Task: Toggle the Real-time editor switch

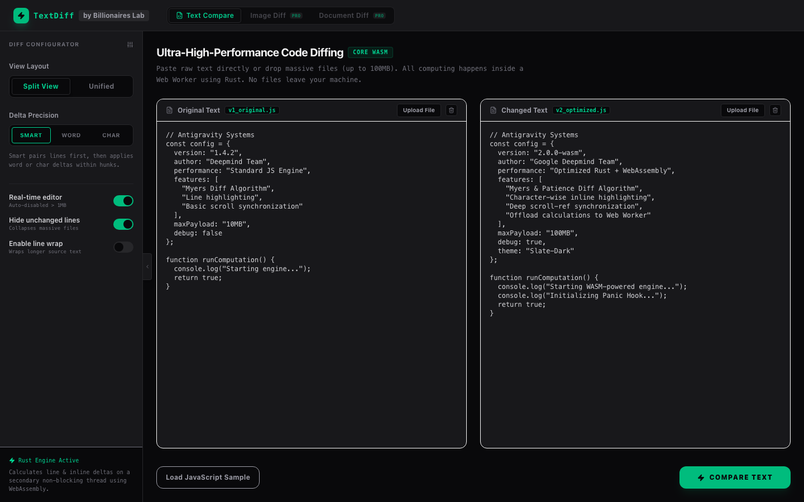Action: point(123,201)
